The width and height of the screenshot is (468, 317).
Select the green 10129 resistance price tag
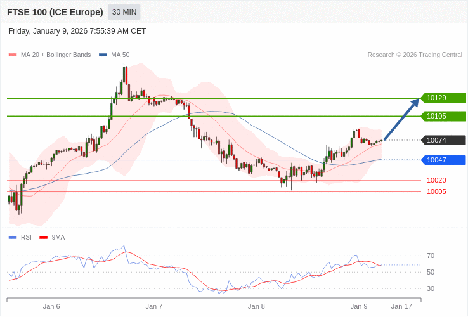pyautogui.click(x=443, y=98)
